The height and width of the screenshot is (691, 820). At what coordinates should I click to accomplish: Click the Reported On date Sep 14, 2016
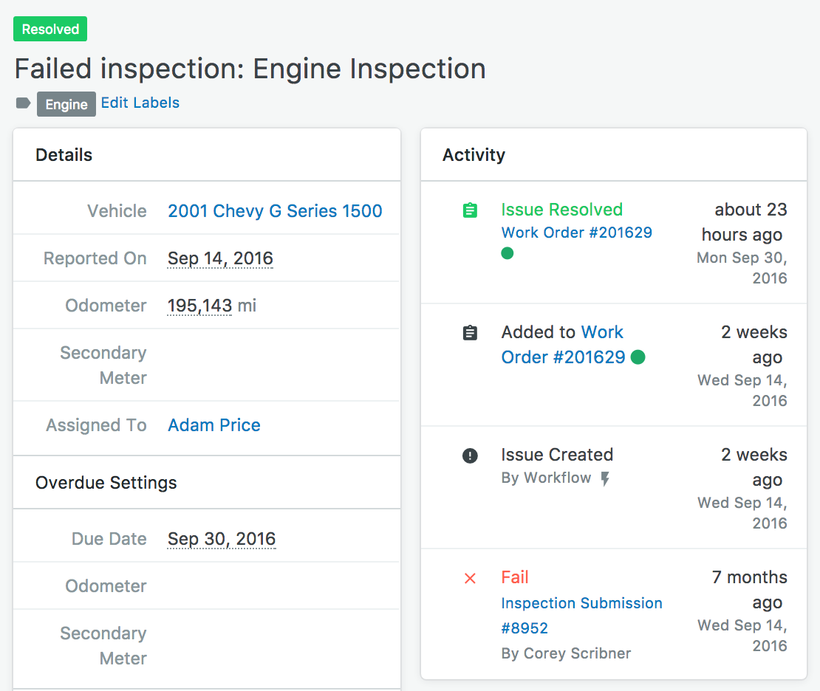click(x=220, y=258)
